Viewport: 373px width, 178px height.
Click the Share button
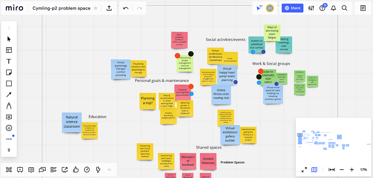coord(292,8)
